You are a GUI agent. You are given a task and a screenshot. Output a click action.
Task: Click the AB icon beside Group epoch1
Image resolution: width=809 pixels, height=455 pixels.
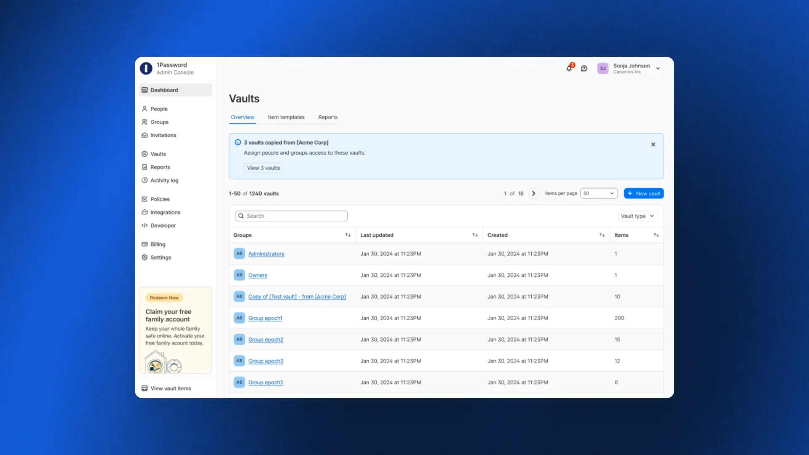click(x=239, y=318)
